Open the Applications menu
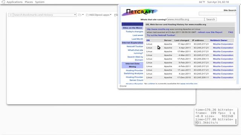This screenshot has width=241, height=135. [x=14, y=2]
